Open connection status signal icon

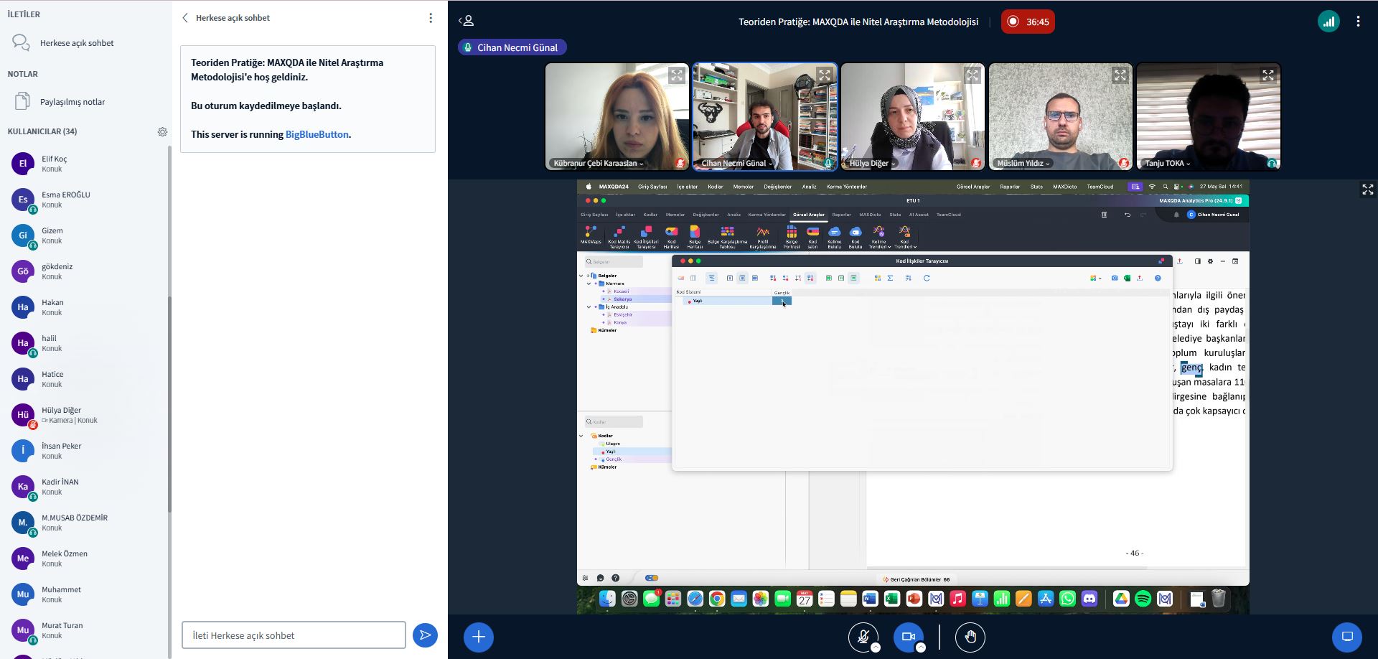coord(1328,22)
